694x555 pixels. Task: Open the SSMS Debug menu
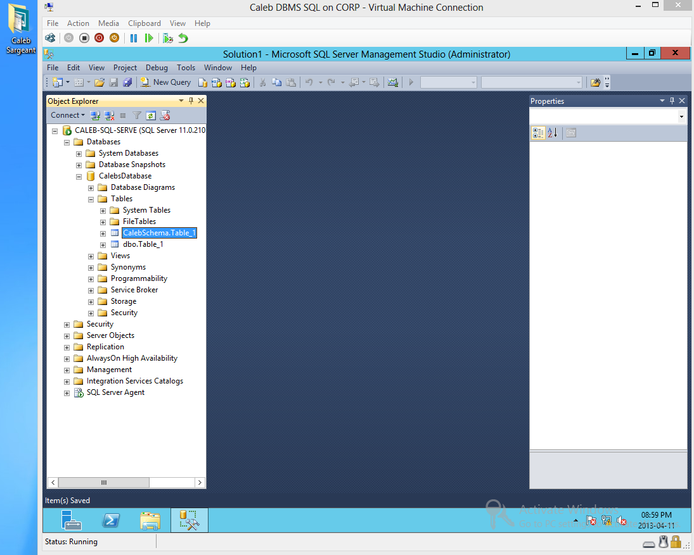(x=157, y=68)
